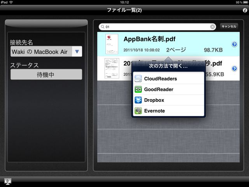
Task: Focus the search field containing 01
Action: click(x=157, y=27)
